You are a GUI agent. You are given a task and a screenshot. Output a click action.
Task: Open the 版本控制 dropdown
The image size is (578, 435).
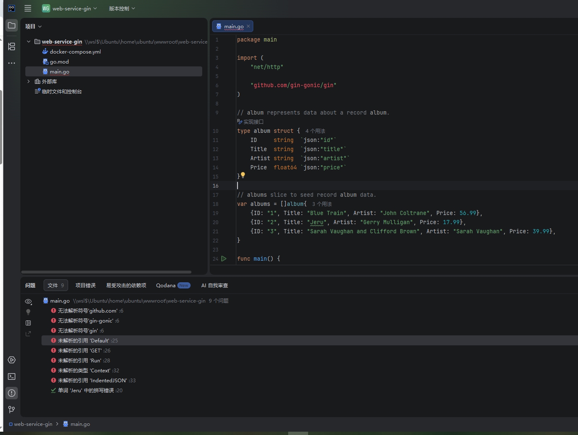pyautogui.click(x=122, y=8)
